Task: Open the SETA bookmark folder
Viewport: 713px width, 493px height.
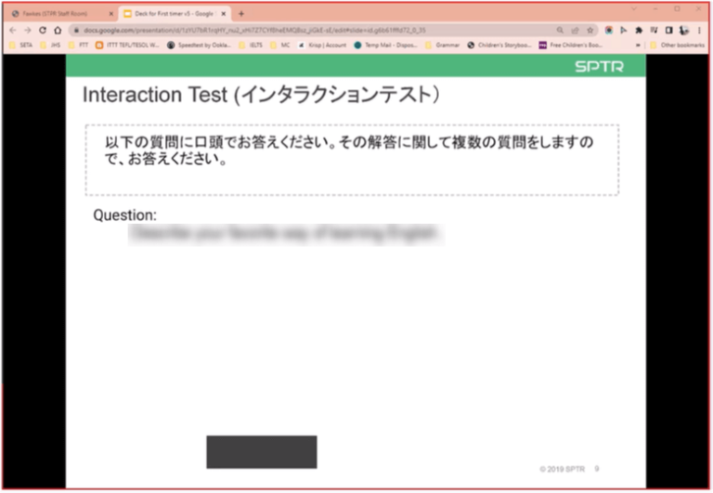Action: tap(21, 45)
